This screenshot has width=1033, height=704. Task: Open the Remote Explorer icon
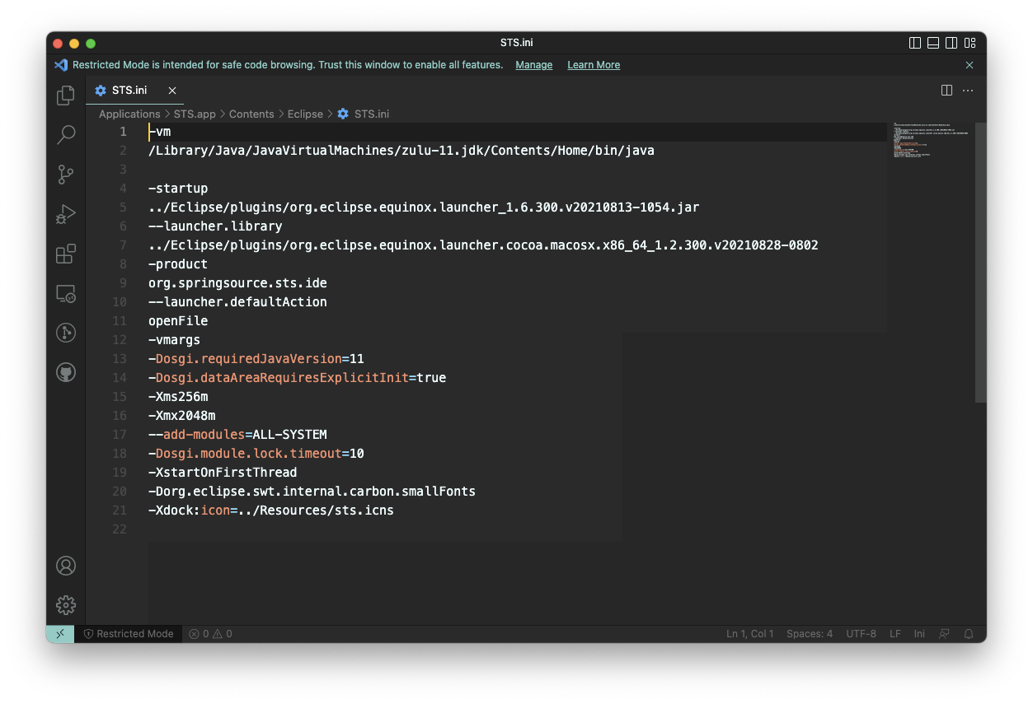[66, 293]
